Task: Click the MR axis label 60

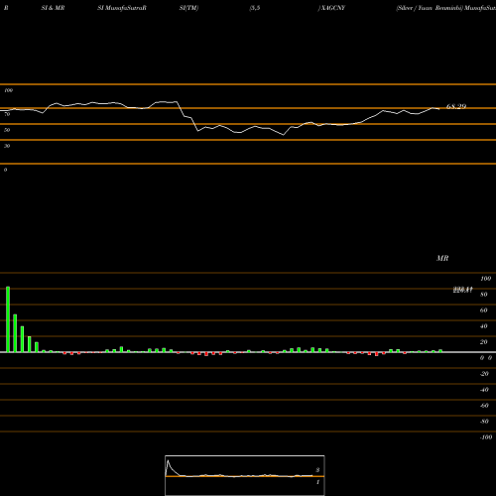Action: [484, 310]
